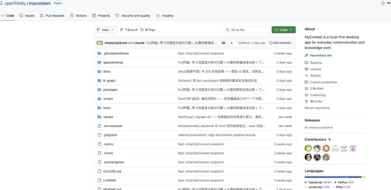Click the tests folder icon
The width and height of the screenshot is (391, 190).
point(99,108)
